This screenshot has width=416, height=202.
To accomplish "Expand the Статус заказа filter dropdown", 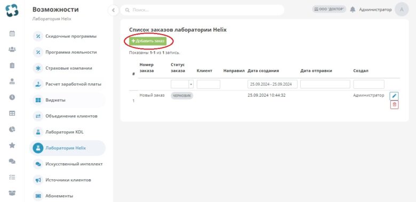I will tap(182, 85).
